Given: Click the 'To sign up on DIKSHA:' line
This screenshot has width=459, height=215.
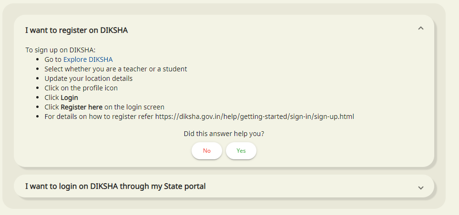Looking at the screenshot, I should (x=61, y=50).
